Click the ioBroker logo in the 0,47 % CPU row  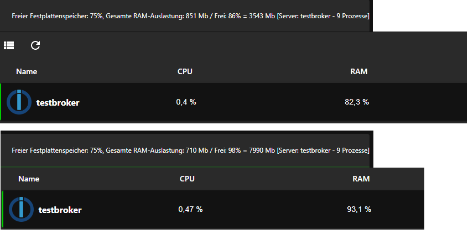pyautogui.click(x=22, y=209)
